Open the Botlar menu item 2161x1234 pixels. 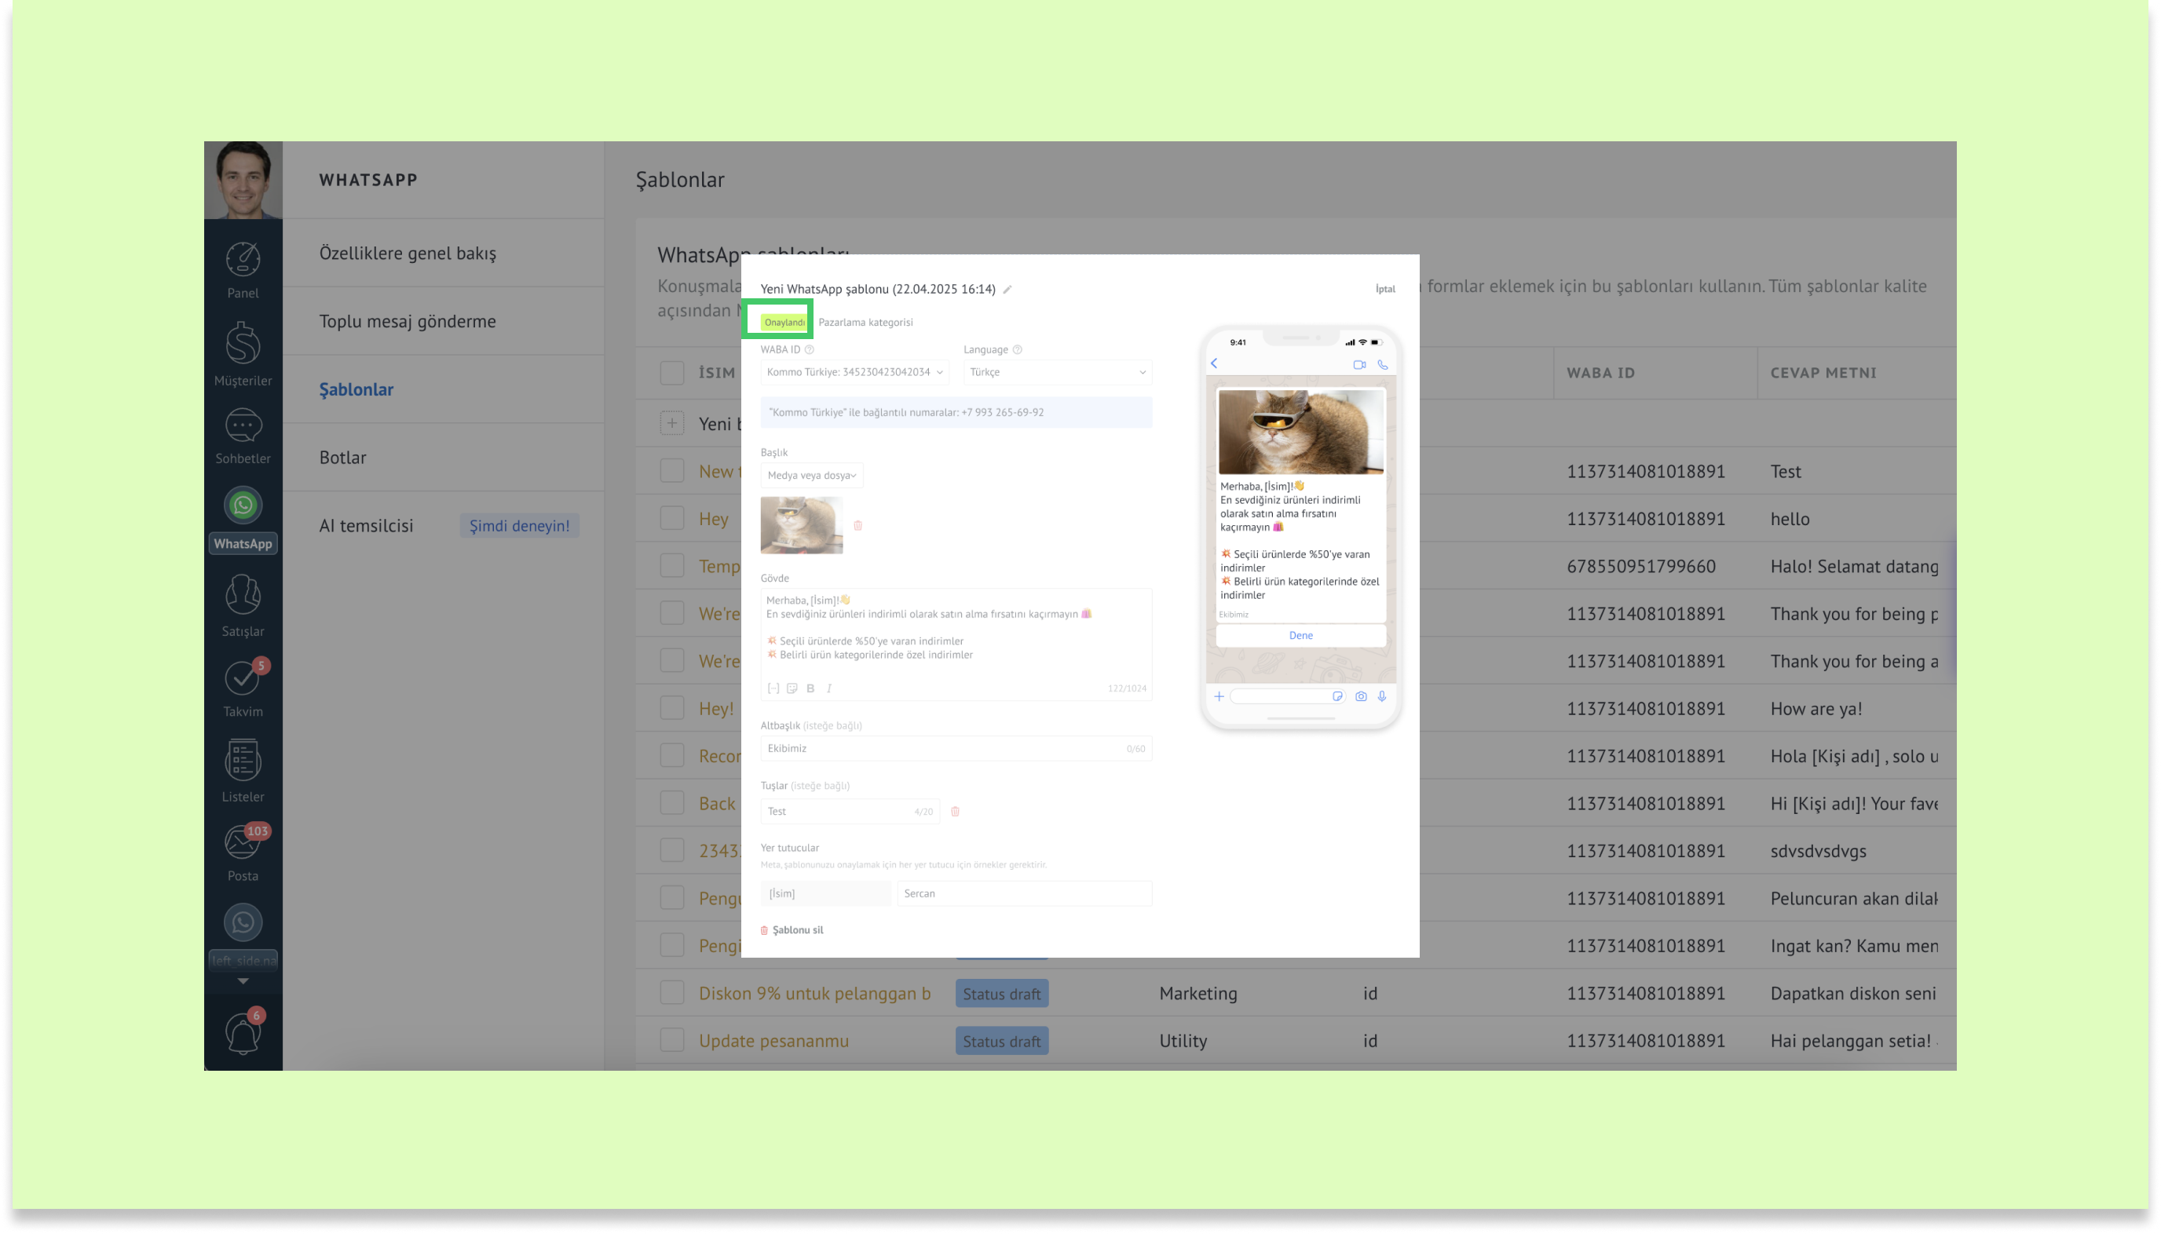point(342,458)
